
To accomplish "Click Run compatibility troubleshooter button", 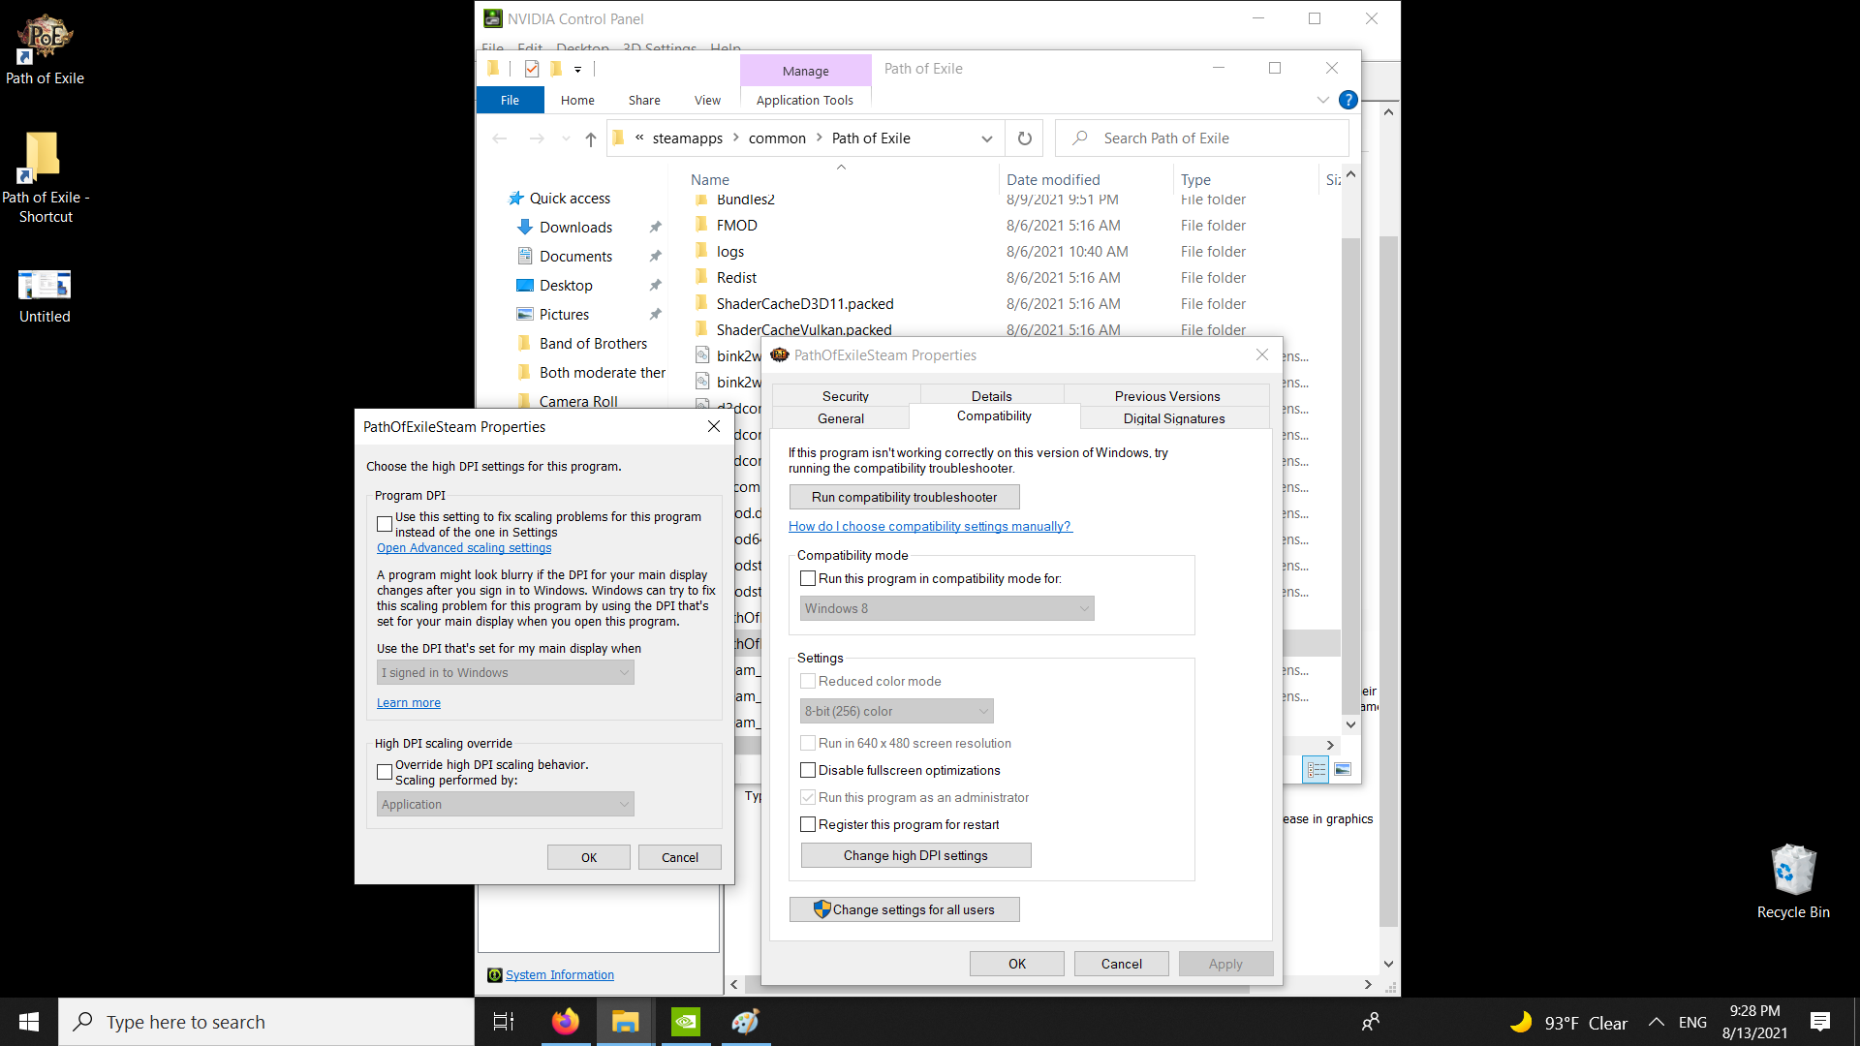I will click(904, 498).
